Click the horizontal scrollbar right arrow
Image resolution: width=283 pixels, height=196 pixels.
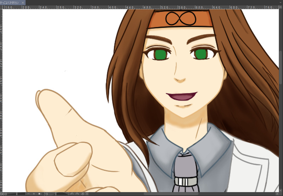pos(277,194)
